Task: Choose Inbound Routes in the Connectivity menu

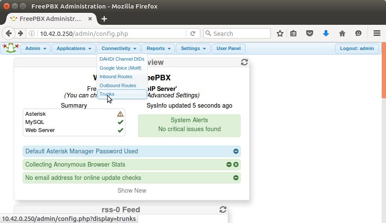Action: click(116, 76)
